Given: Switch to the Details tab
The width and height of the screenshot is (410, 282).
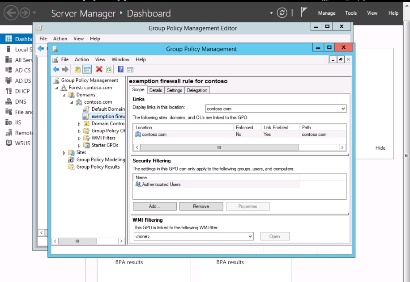Looking at the screenshot, I should tap(156, 90).
